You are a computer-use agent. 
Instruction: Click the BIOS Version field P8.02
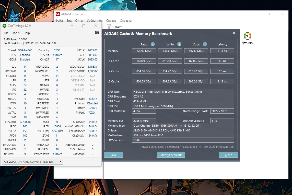click(x=183, y=140)
